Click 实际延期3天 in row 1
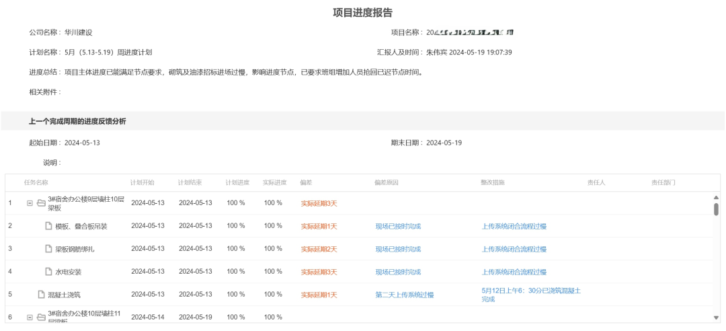This screenshot has width=726, height=331. coord(319,204)
